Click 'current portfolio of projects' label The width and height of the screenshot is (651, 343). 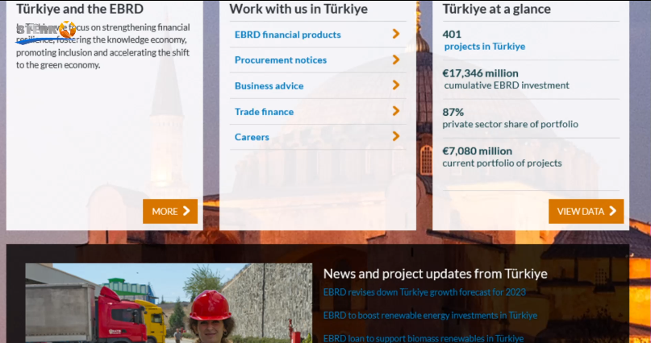point(502,163)
